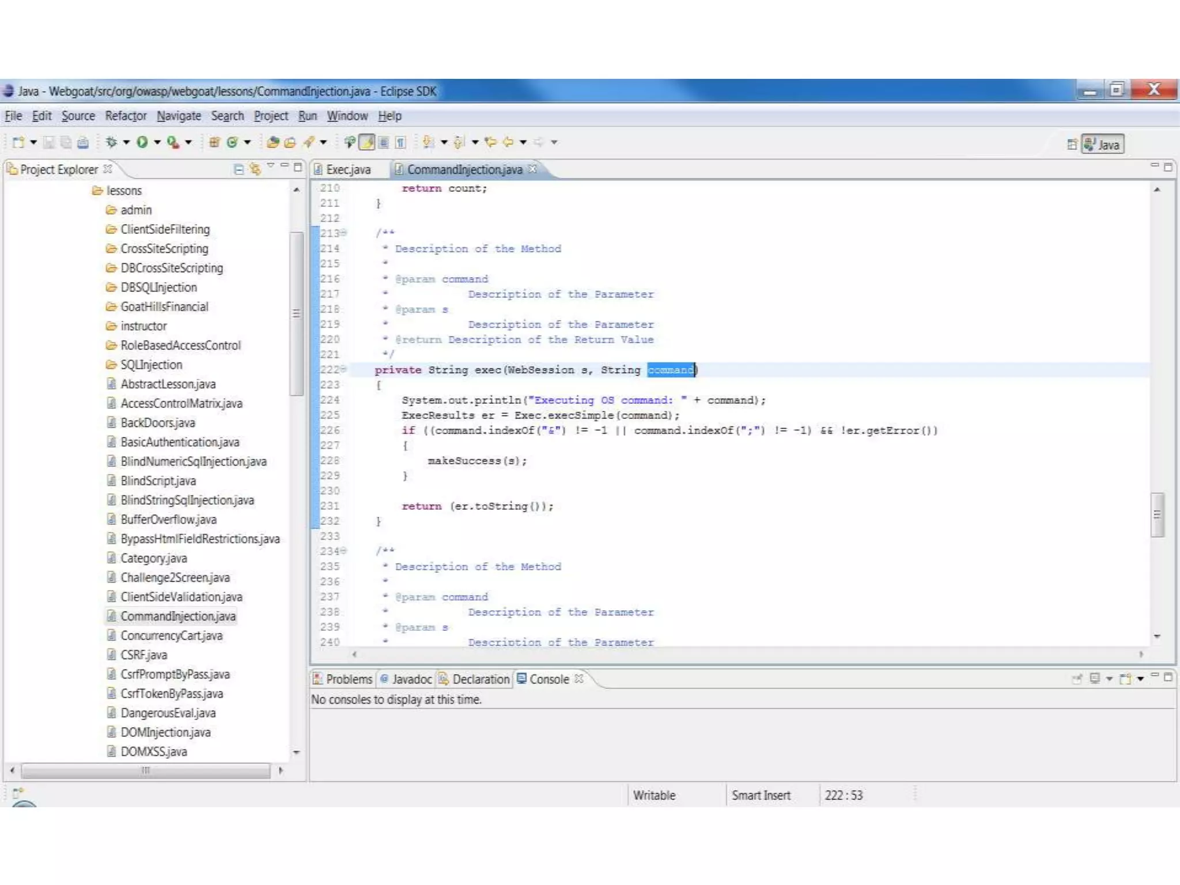Image resolution: width=1180 pixels, height=885 pixels.
Task: Toggle Mark Occurrences highlighter button
Action: 367,142
